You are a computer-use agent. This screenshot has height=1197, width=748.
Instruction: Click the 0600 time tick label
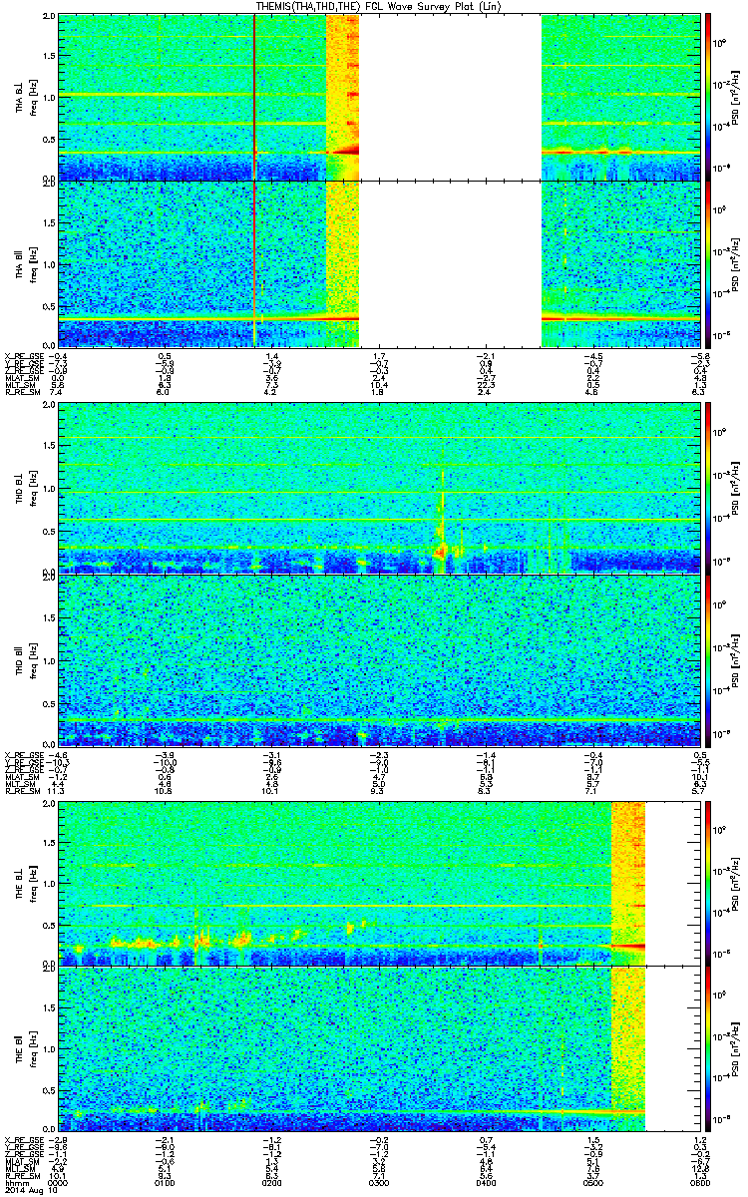[x=698, y=1185]
